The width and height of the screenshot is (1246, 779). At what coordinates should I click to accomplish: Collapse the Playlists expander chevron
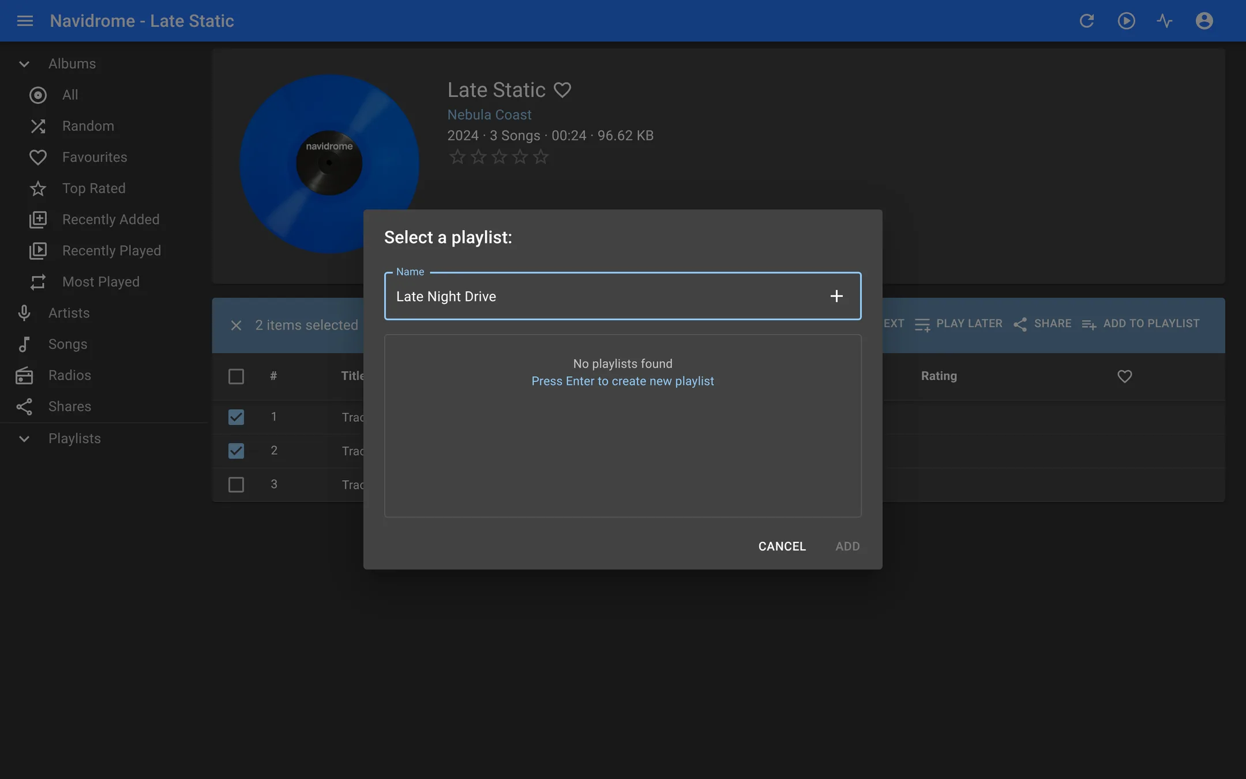[x=24, y=439]
